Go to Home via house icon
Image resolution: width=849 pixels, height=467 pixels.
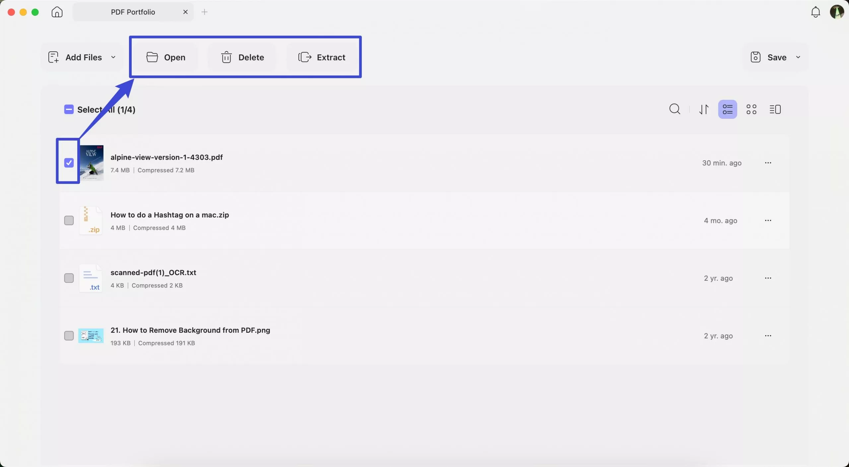[x=57, y=12]
